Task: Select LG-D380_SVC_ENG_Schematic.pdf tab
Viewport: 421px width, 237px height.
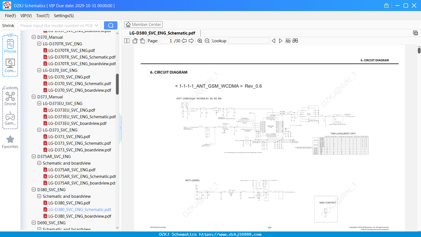Action: tap(162, 33)
